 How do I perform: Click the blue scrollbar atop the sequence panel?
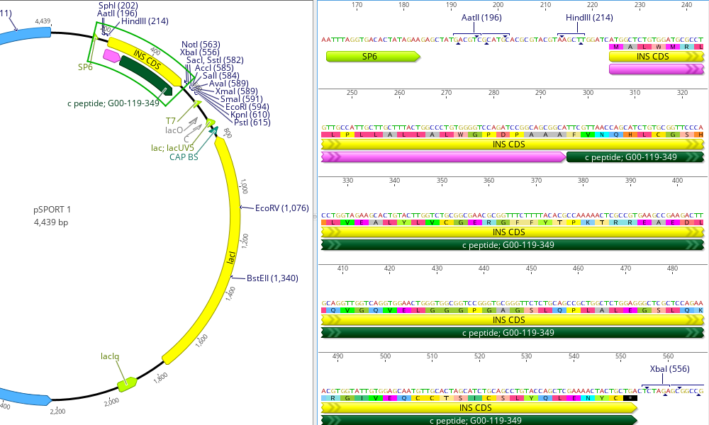(x=510, y=2)
